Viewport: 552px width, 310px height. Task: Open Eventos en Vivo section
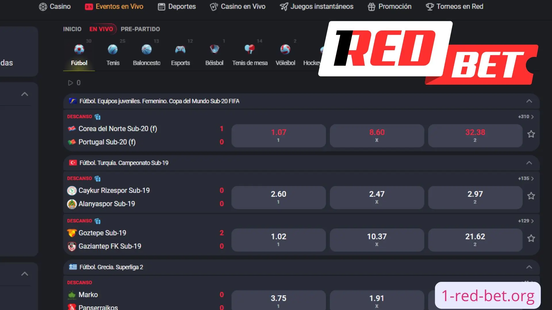pos(114,6)
